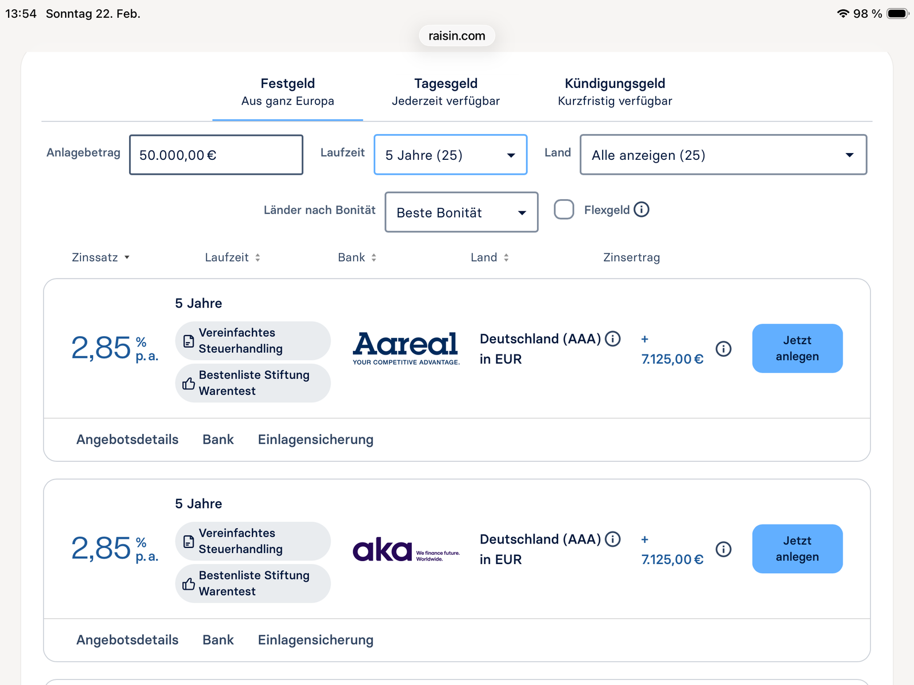Open the Beste Bonität dropdown
This screenshot has height=685, width=914.
coord(461,212)
